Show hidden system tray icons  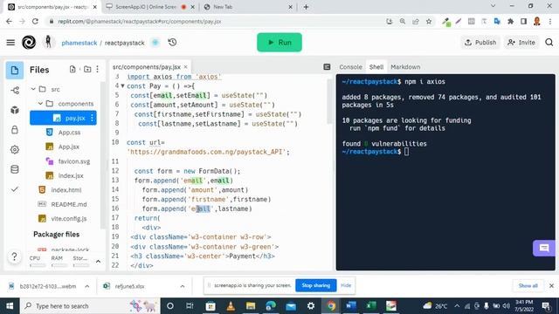pyautogui.click(x=457, y=306)
